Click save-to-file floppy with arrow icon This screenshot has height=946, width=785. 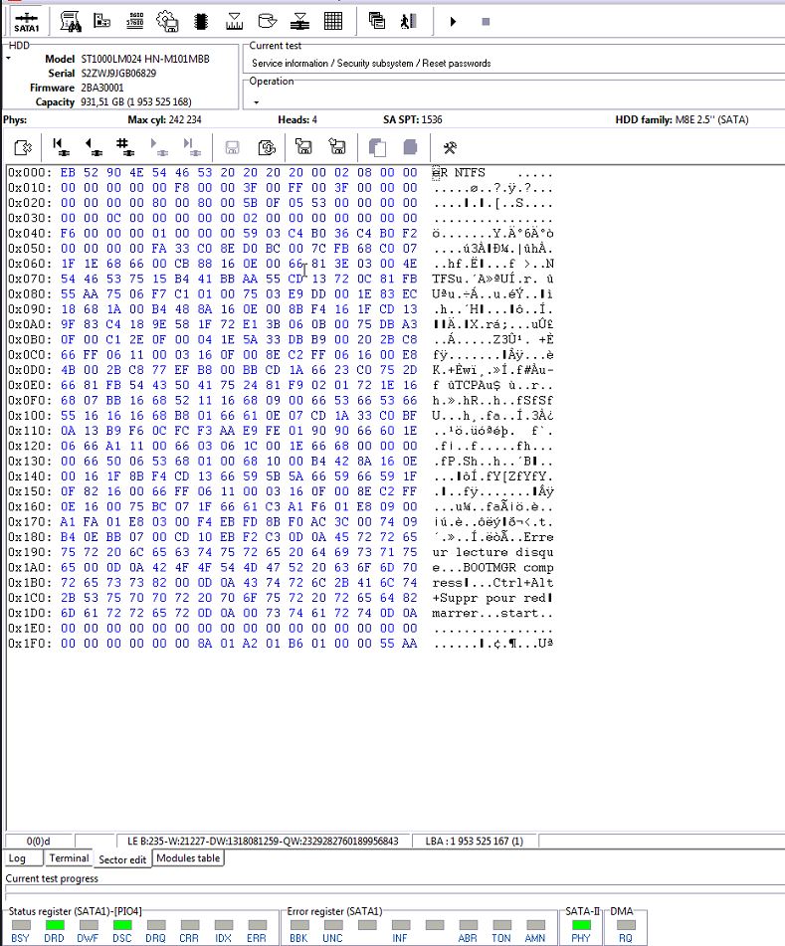tap(336, 146)
